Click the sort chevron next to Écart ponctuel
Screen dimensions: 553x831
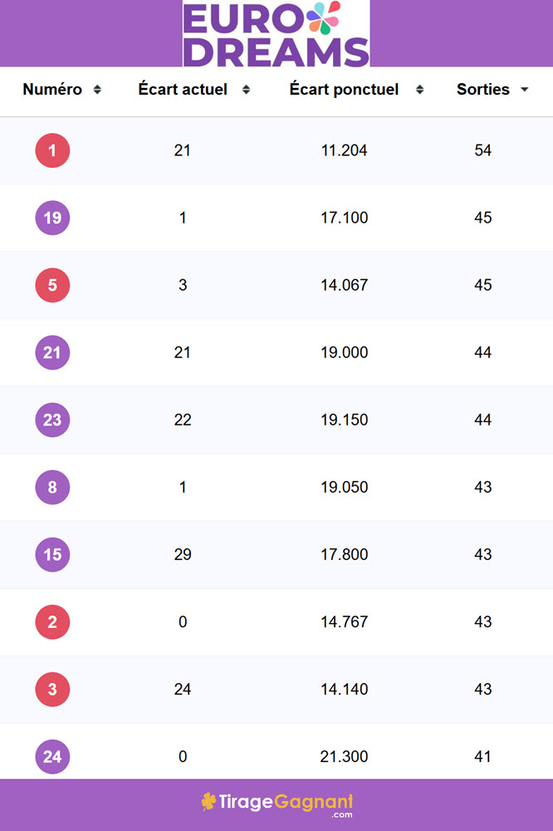421,89
